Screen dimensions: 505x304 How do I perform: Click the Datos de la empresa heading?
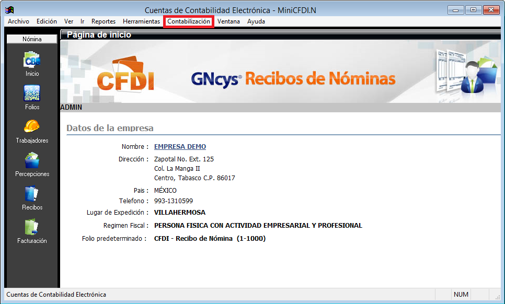pos(110,128)
